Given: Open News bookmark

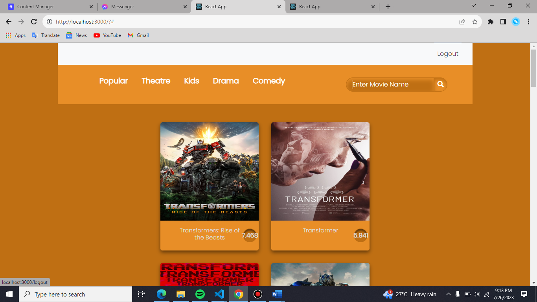Looking at the screenshot, I should click(77, 35).
